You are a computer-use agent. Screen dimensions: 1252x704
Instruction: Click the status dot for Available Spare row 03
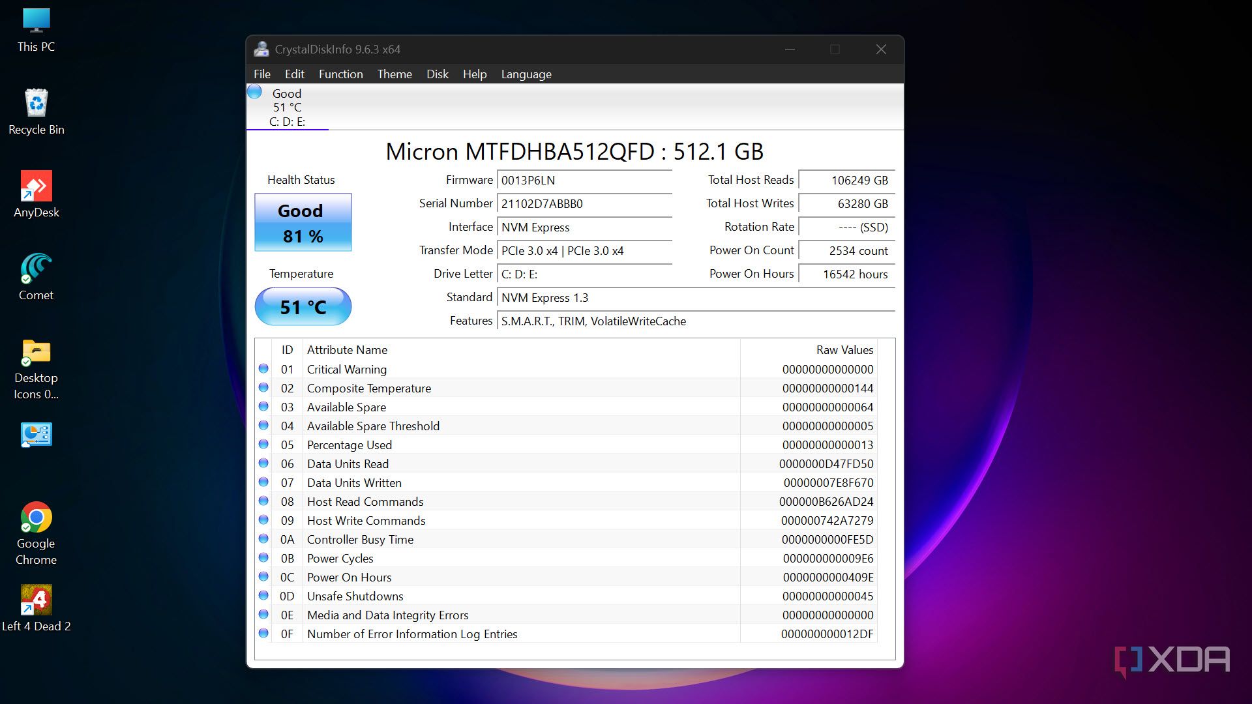tap(263, 407)
